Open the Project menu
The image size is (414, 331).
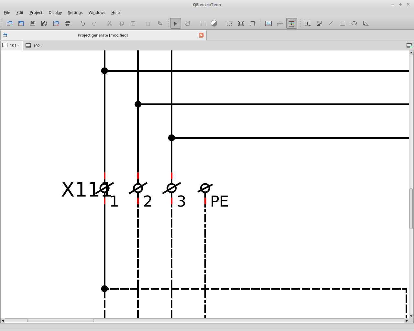(36, 13)
